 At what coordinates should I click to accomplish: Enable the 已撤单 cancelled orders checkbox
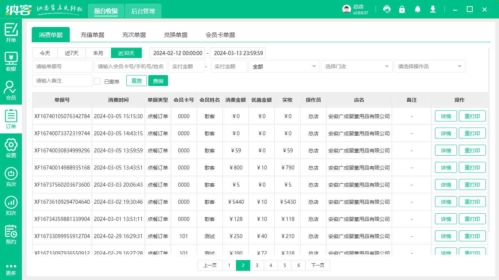point(97,81)
